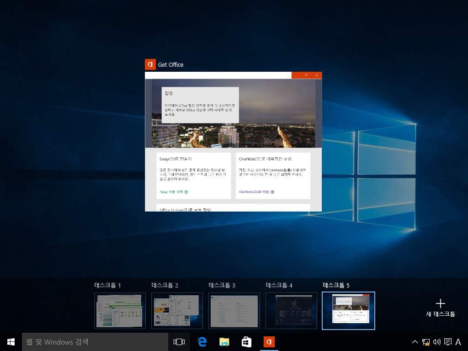Switch to the 데스크톱 3 thumbnail

point(234,311)
